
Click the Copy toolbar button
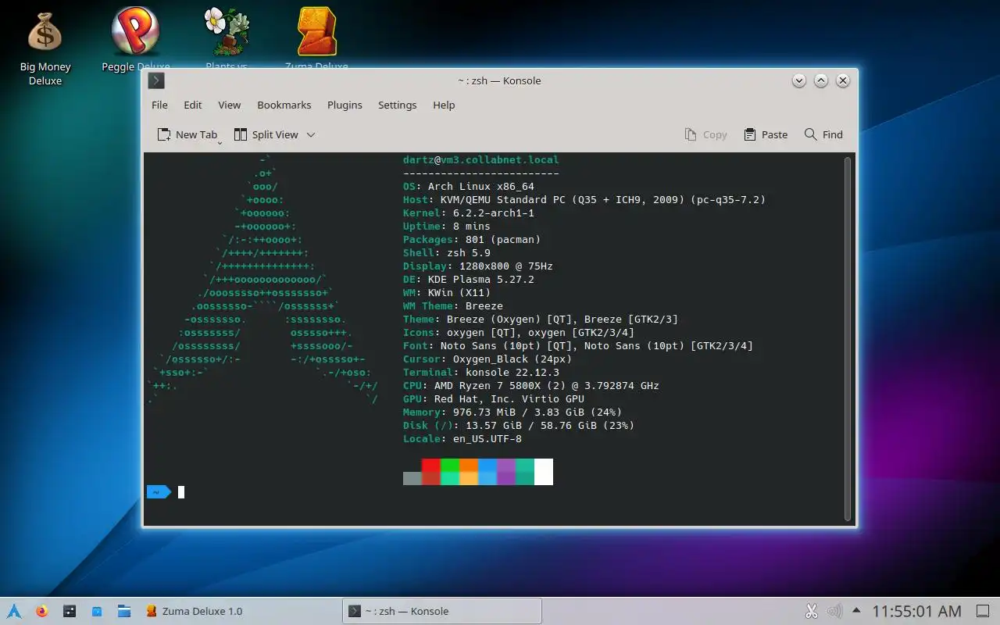click(x=705, y=134)
